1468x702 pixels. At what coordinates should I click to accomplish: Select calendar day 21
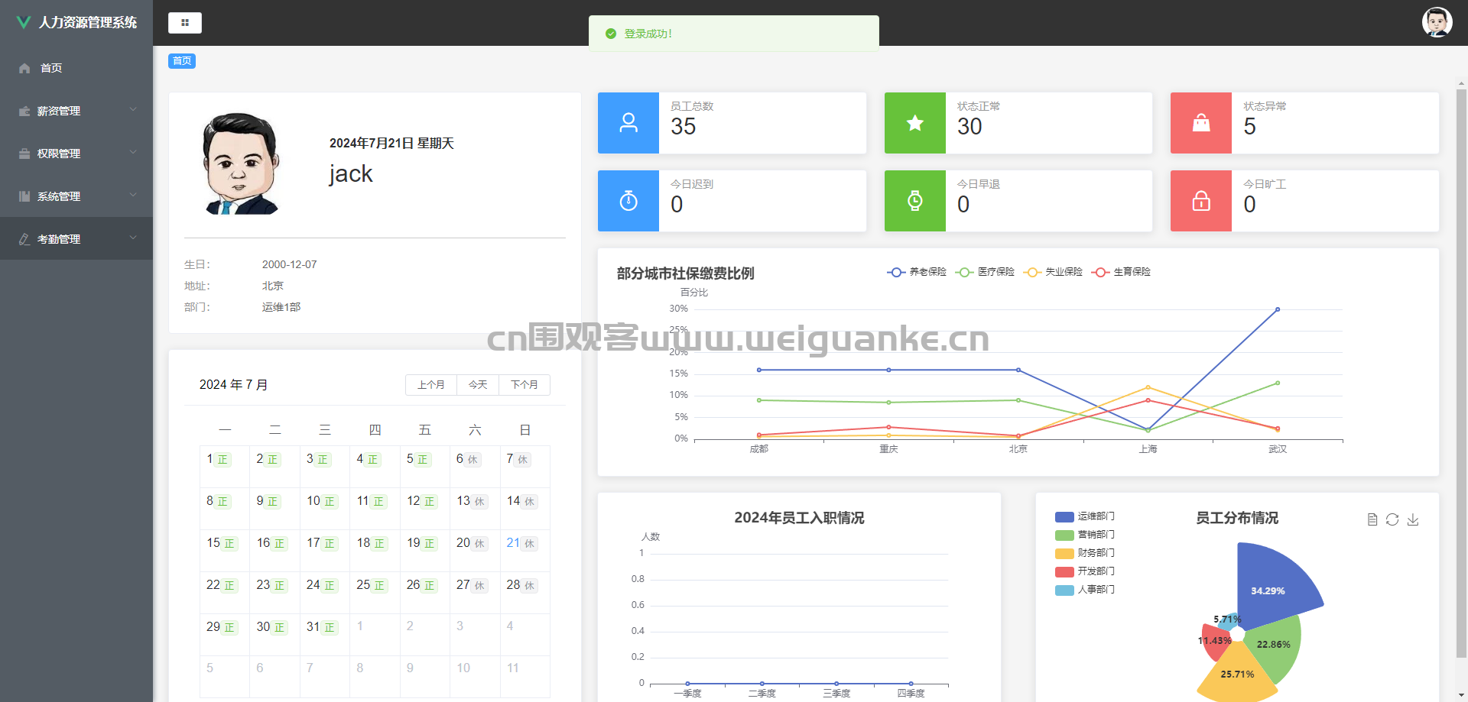pos(525,551)
